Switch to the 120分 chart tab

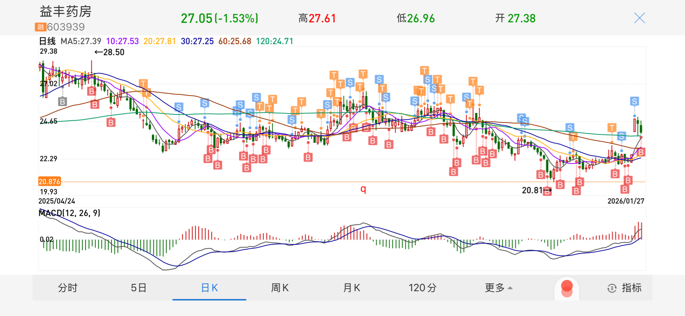[x=423, y=288]
